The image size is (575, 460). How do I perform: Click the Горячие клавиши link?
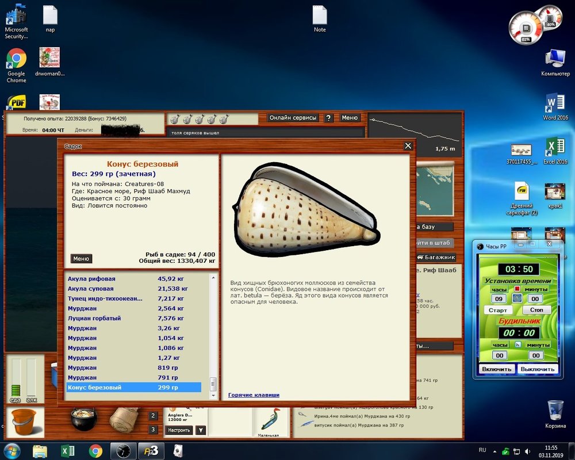[254, 395]
